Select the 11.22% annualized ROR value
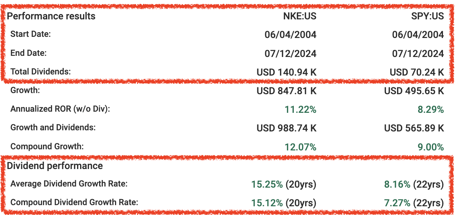The height and width of the screenshot is (215, 457). [301, 109]
